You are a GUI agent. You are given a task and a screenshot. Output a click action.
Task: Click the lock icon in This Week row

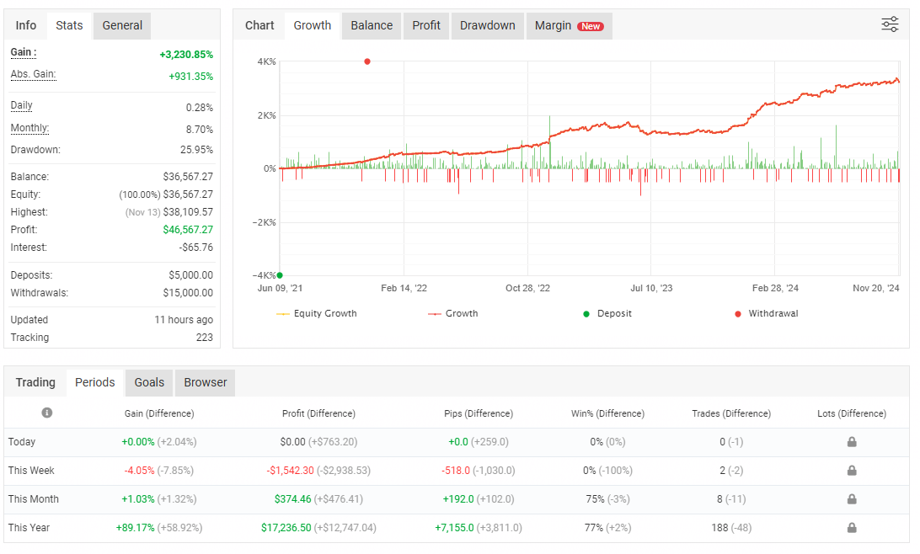pos(852,471)
